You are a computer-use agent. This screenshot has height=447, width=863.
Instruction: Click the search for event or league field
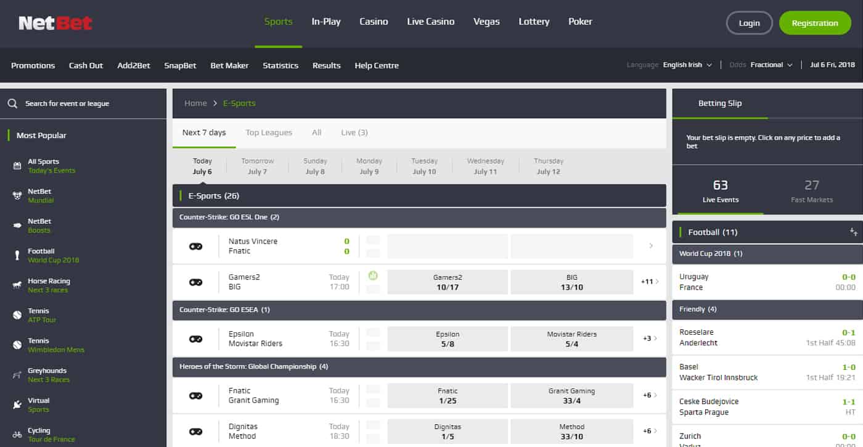pos(83,104)
